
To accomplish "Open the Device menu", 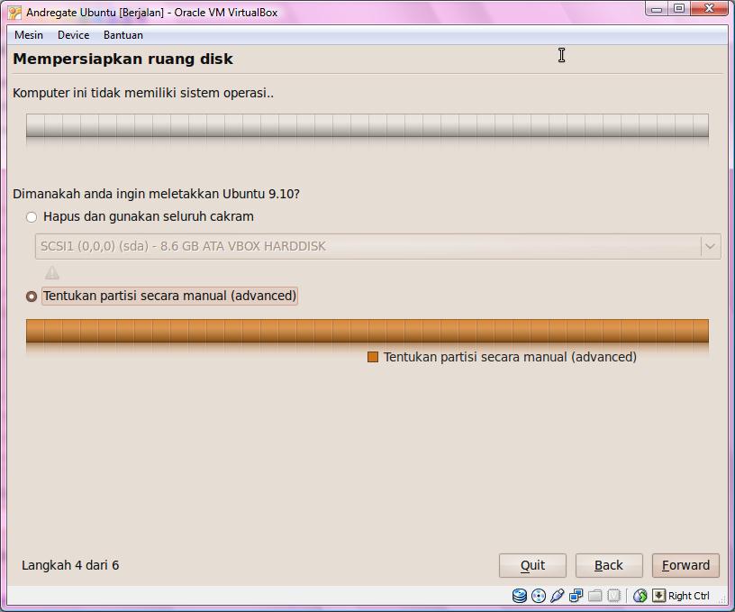I will (74, 35).
